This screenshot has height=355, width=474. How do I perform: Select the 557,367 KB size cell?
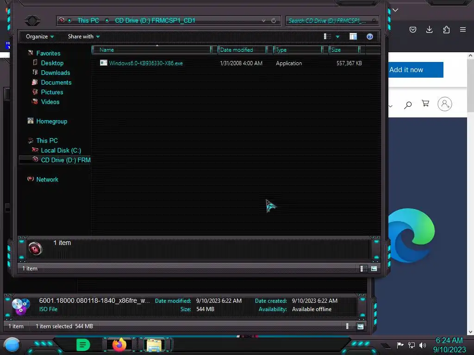tap(349, 63)
